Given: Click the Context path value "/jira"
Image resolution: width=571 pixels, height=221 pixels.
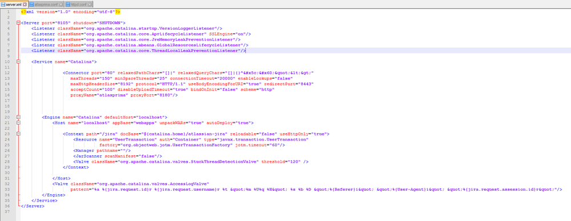Looking at the screenshot, I should [109, 134].
